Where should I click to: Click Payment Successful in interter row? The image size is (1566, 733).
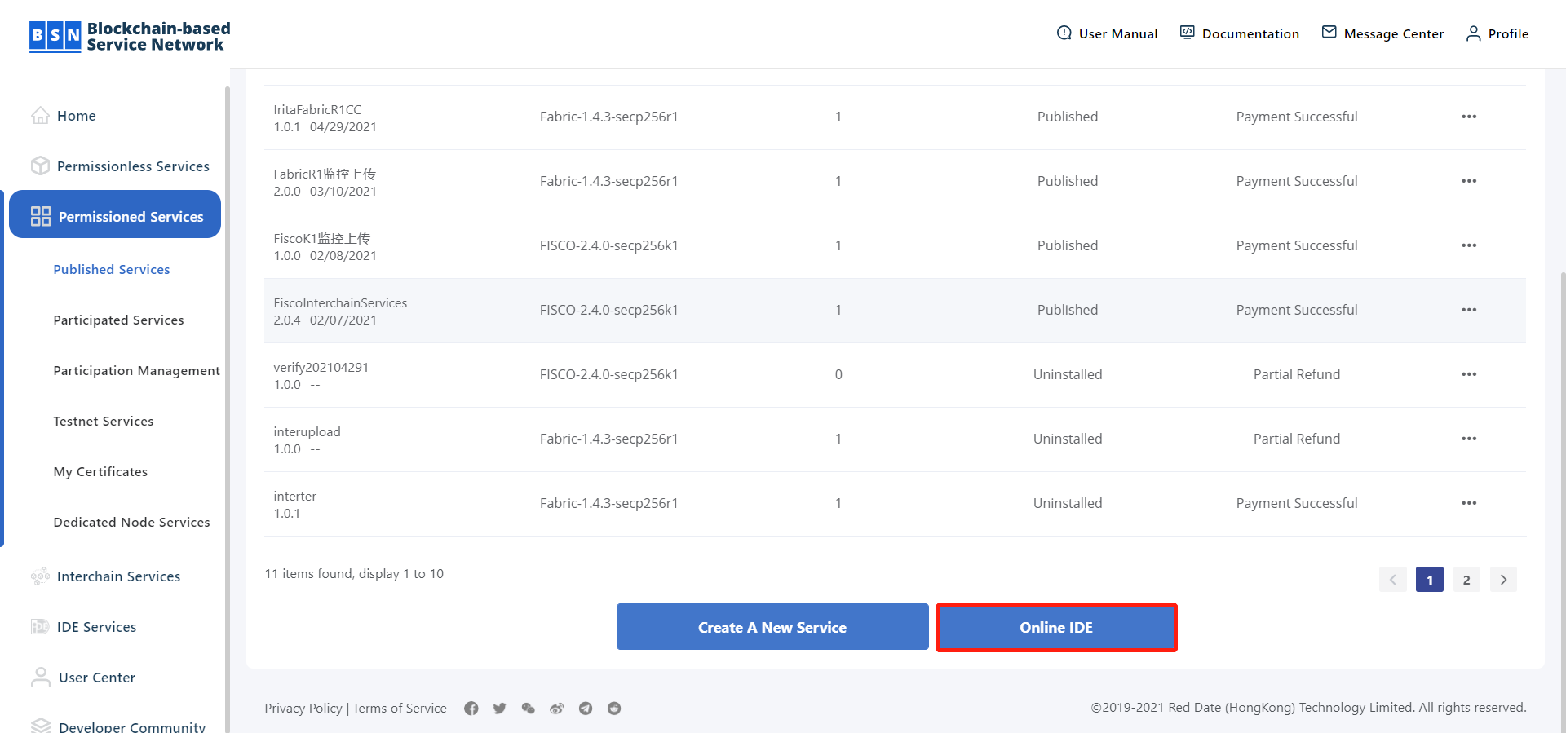1297,503
